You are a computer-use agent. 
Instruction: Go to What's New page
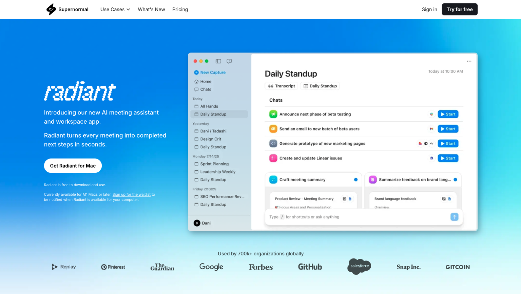[x=151, y=9]
